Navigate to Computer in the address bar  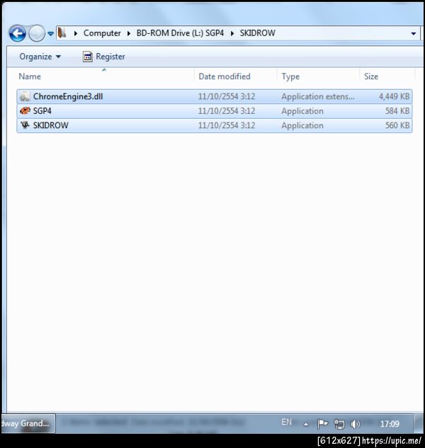(102, 33)
